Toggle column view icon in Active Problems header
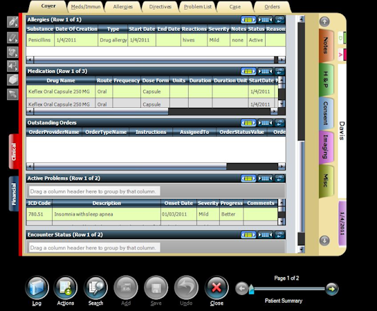The height and width of the screenshot is (311, 377). 265,178
